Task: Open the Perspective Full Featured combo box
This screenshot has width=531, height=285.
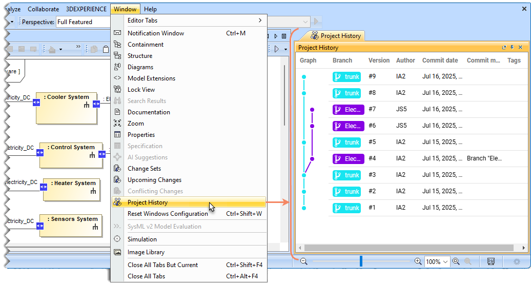Action: (x=182, y=22)
